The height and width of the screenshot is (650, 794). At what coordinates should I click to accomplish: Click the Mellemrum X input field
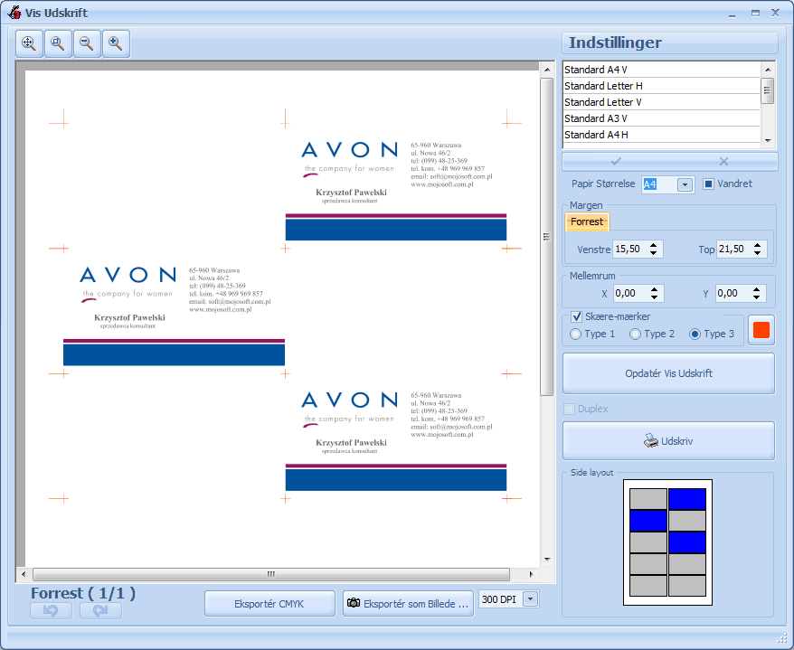coord(631,293)
